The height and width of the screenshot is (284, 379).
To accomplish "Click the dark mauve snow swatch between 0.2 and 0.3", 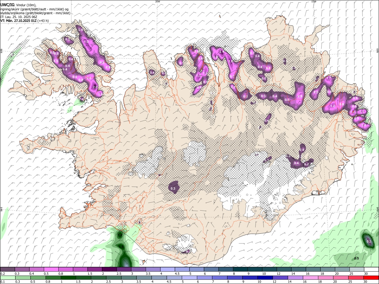I will pyautogui.click(x=7, y=269).
